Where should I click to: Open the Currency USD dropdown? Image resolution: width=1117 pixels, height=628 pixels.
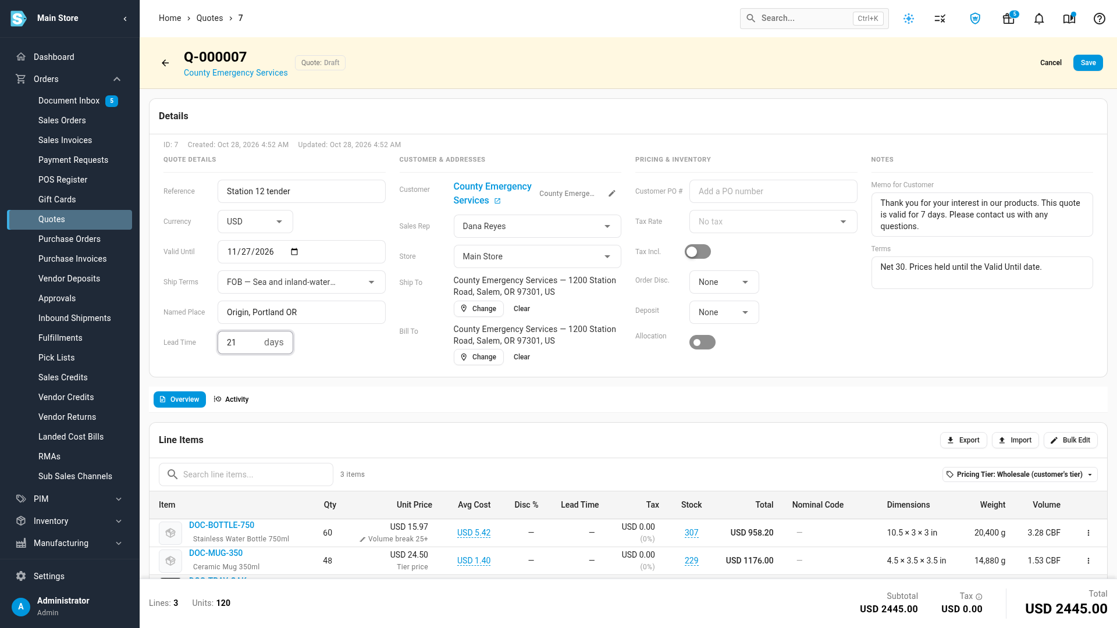point(255,222)
